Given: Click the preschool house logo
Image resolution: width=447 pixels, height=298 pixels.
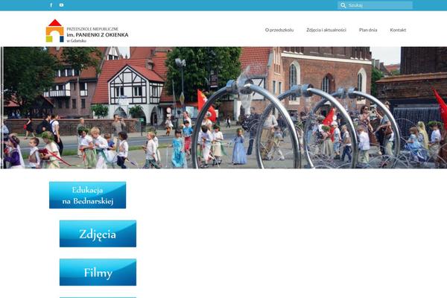Looking at the screenshot, I should click(x=54, y=31).
